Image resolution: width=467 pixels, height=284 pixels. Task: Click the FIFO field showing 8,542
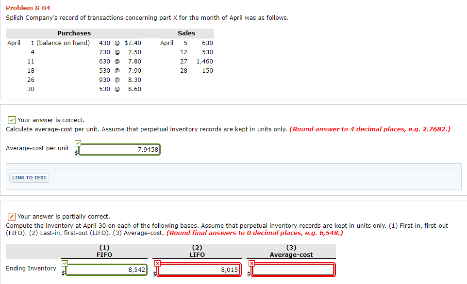pyautogui.click(x=105, y=269)
